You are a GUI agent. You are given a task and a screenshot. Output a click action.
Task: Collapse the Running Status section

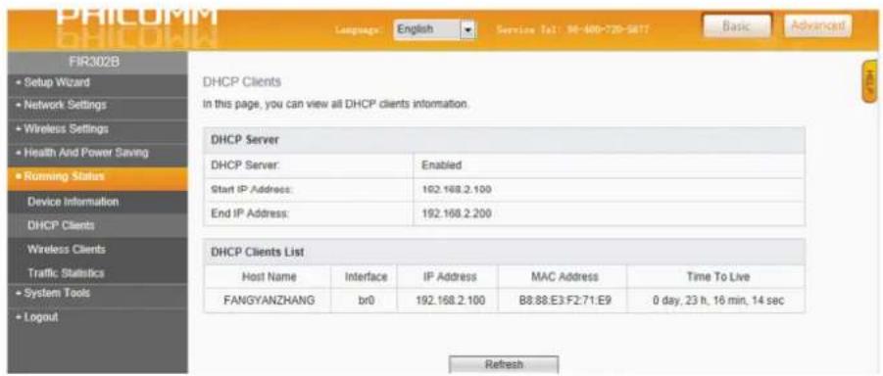(97, 177)
